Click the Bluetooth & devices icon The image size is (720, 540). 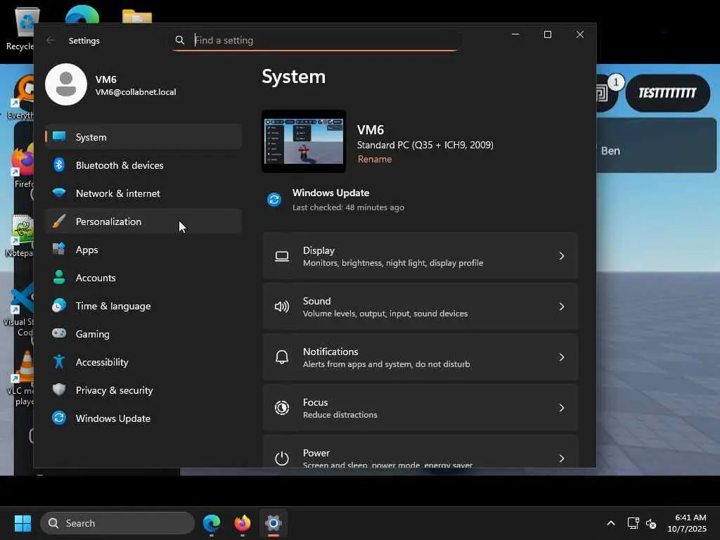click(x=59, y=165)
